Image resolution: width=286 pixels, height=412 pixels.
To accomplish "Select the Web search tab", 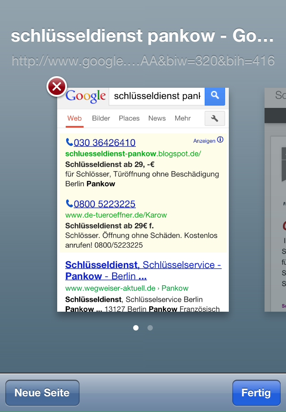I will click(x=75, y=119).
